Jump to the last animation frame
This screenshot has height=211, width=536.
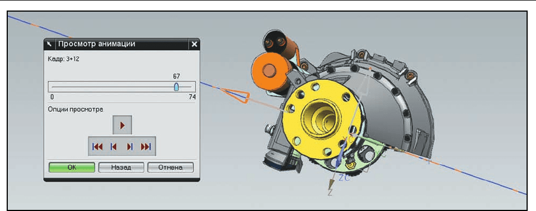pyautogui.click(x=146, y=147)
